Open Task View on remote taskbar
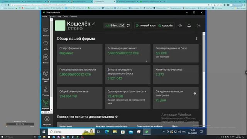The height and width of the screenshot is (139, 247). coord(99,132)
